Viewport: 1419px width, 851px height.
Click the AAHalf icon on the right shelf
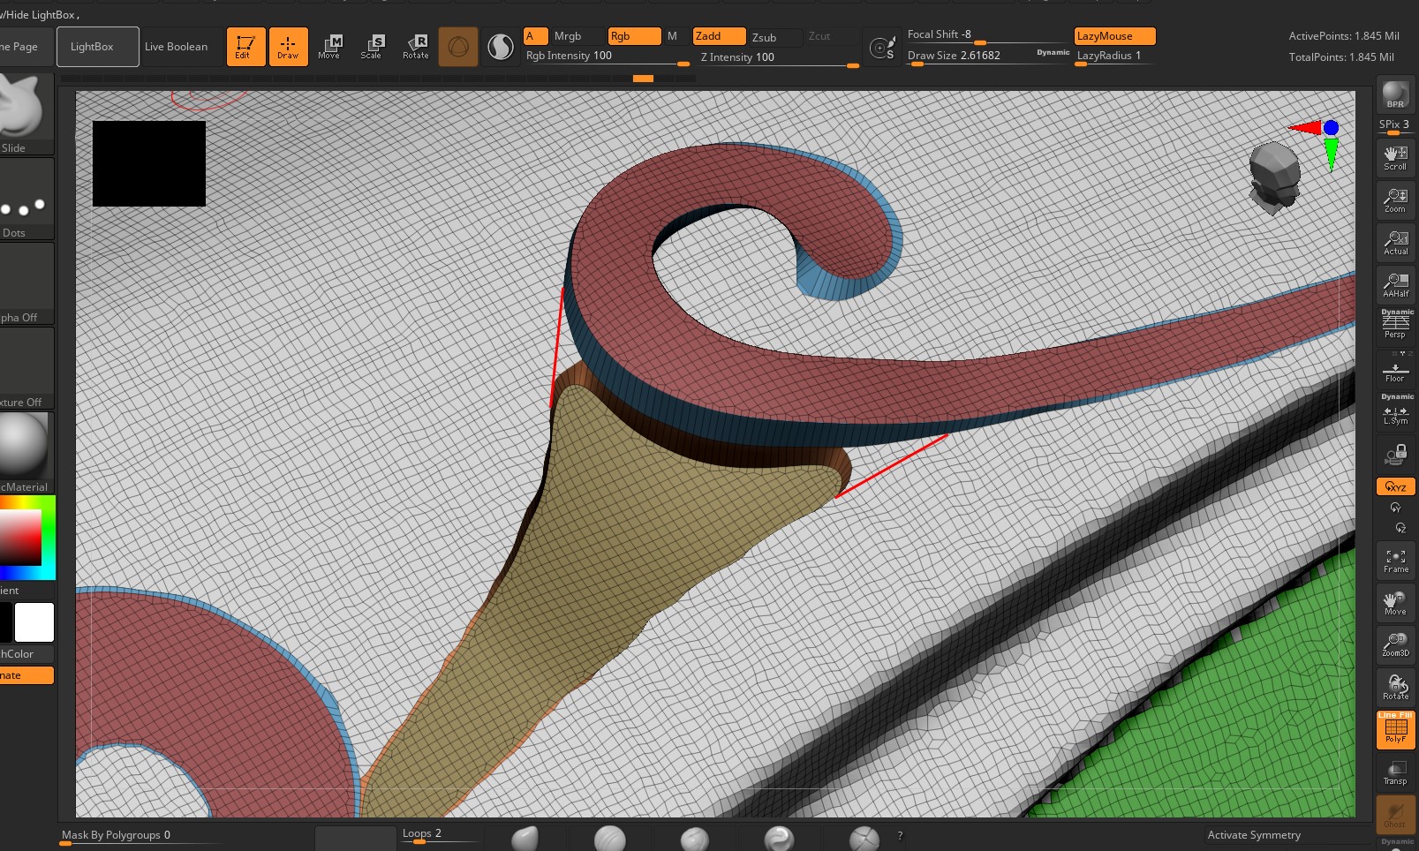tap(1395, 282)
